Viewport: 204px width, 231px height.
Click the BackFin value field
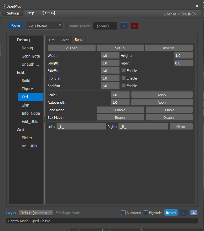click(110, 85)
